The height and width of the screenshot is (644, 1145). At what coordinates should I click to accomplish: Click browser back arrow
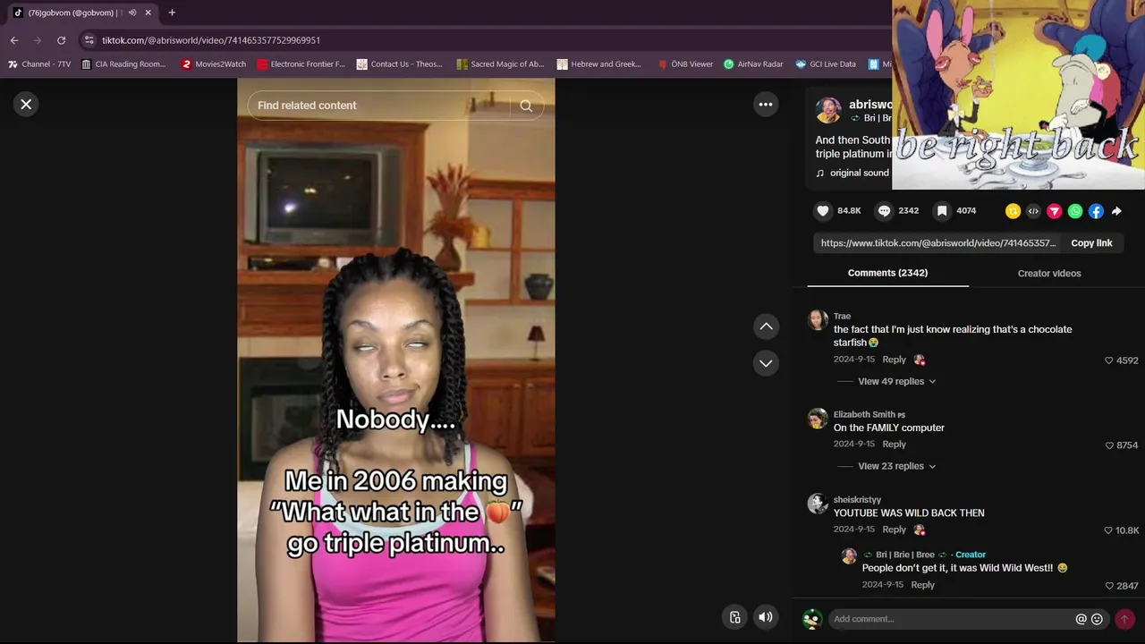pos(13,40)
